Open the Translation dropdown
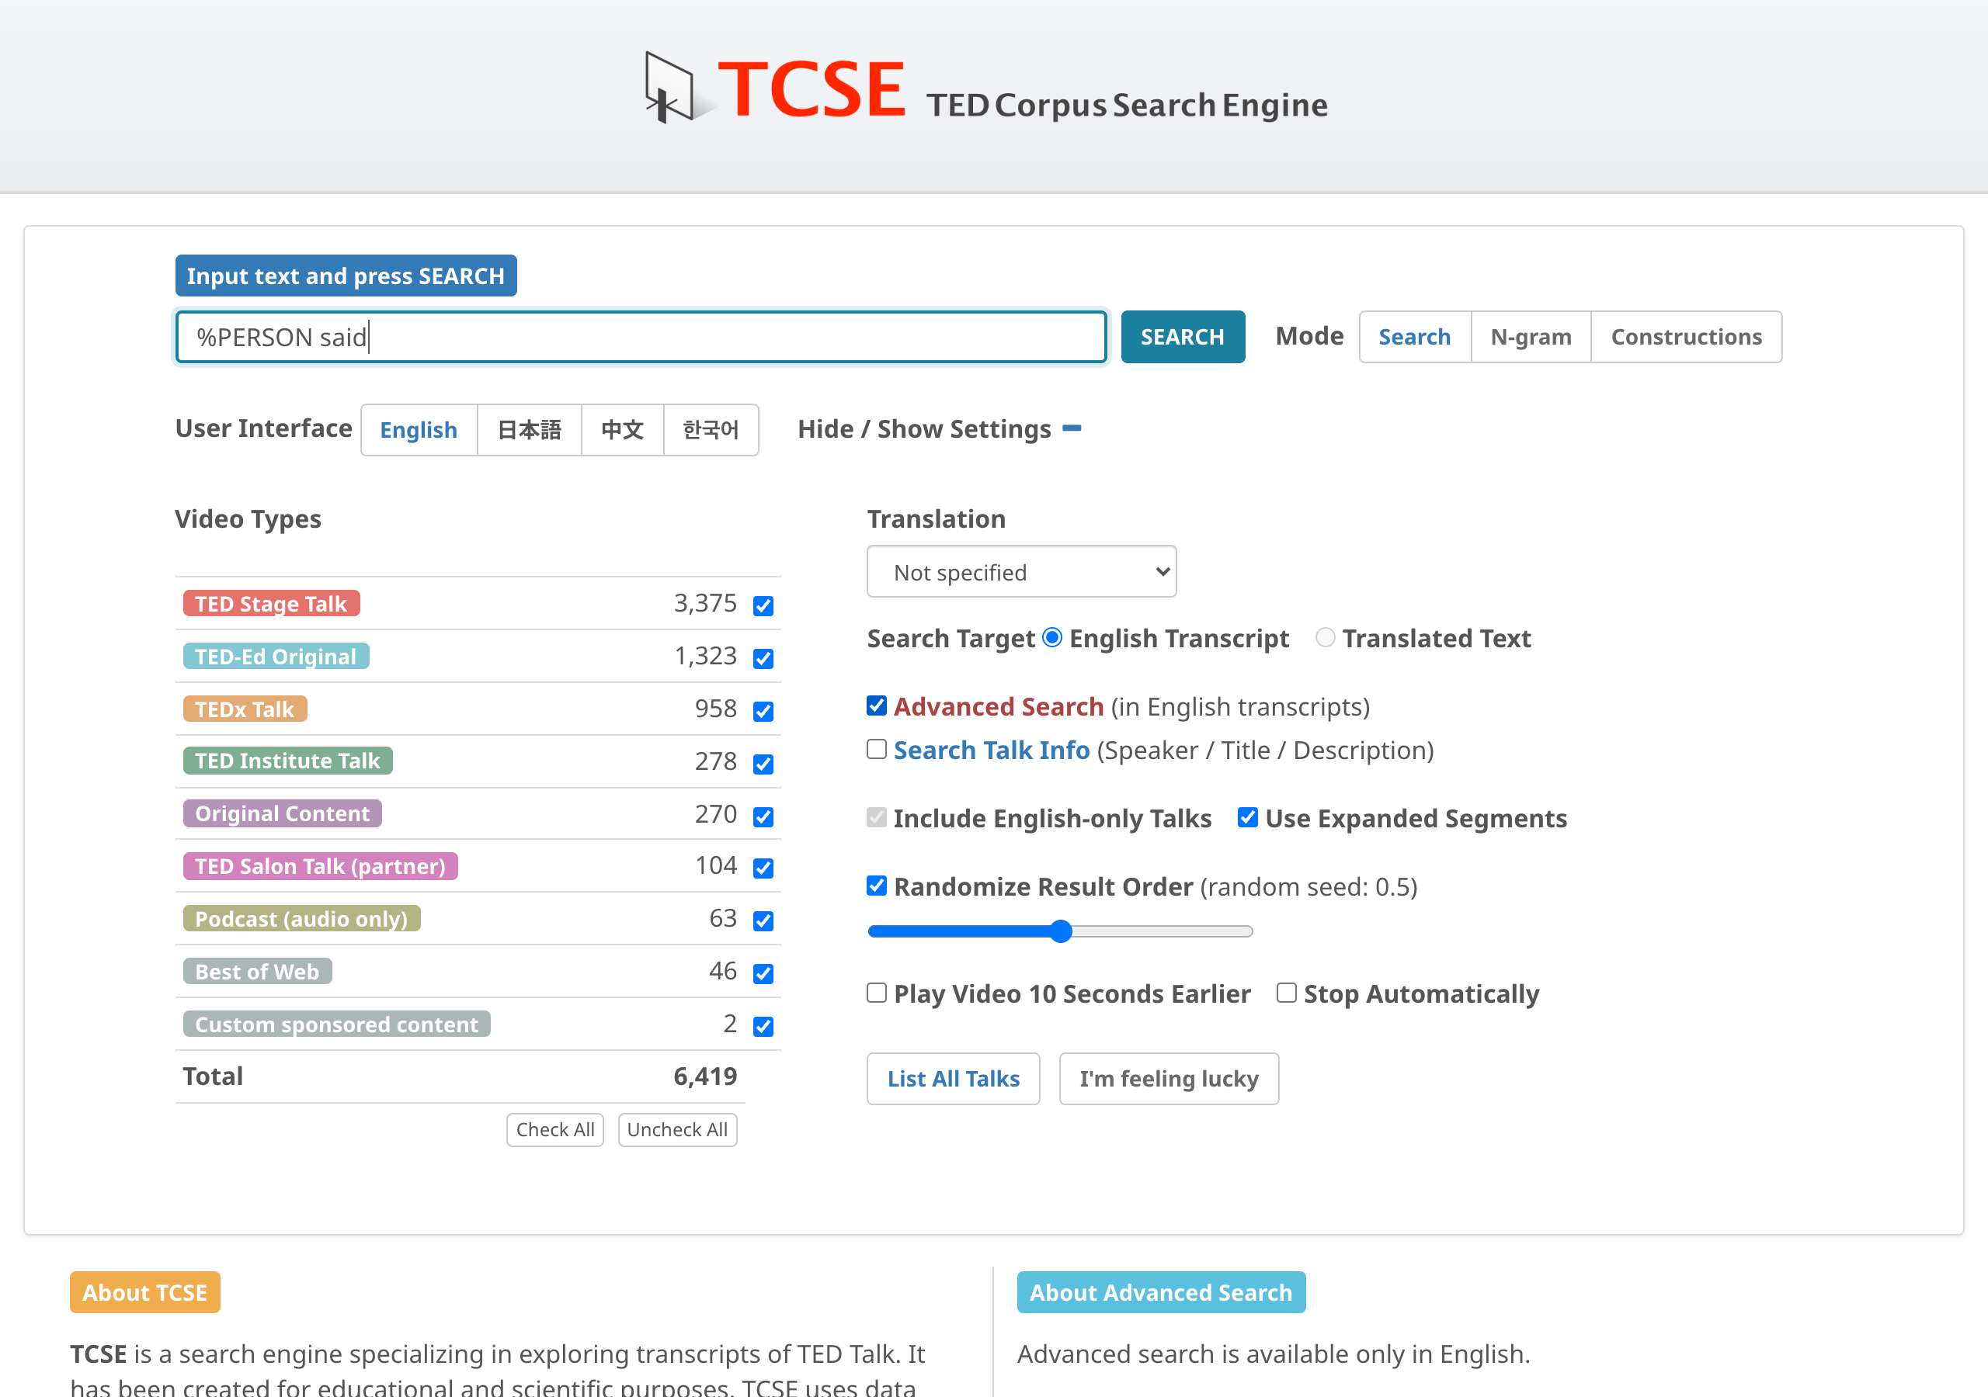This screenshot has width=1988, height=1397. [1022, 571]
